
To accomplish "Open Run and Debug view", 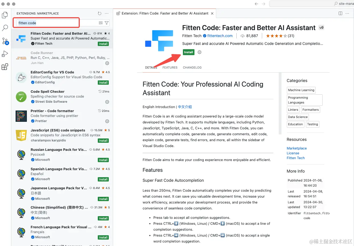I will tap(5, 54).
